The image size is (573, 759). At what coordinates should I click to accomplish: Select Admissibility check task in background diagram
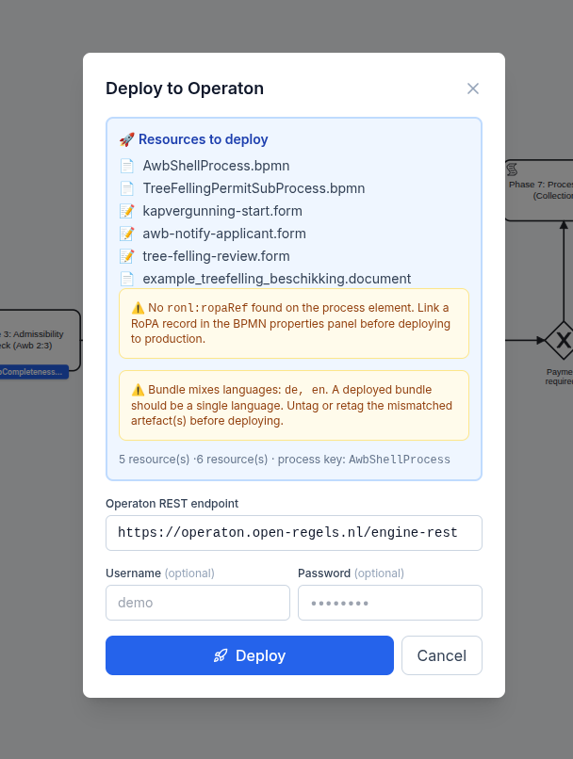click(x=40, y=340)
